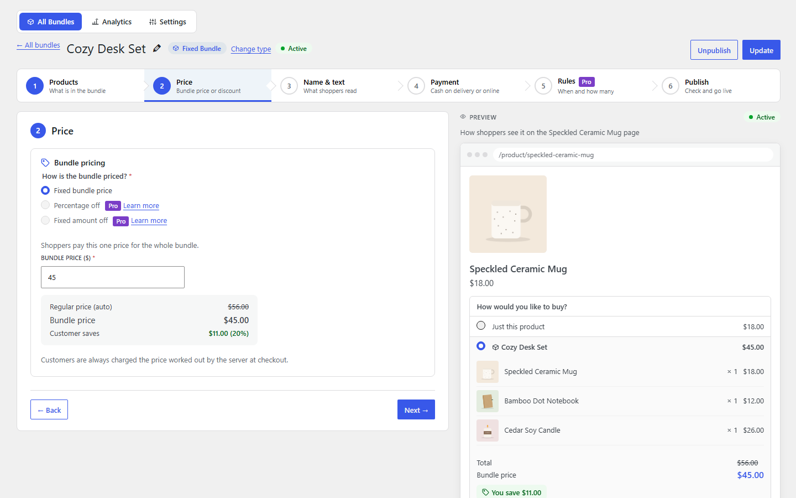796x498 pixels.
Task: Follow the All bundles back link
Action: coord(38,45)
